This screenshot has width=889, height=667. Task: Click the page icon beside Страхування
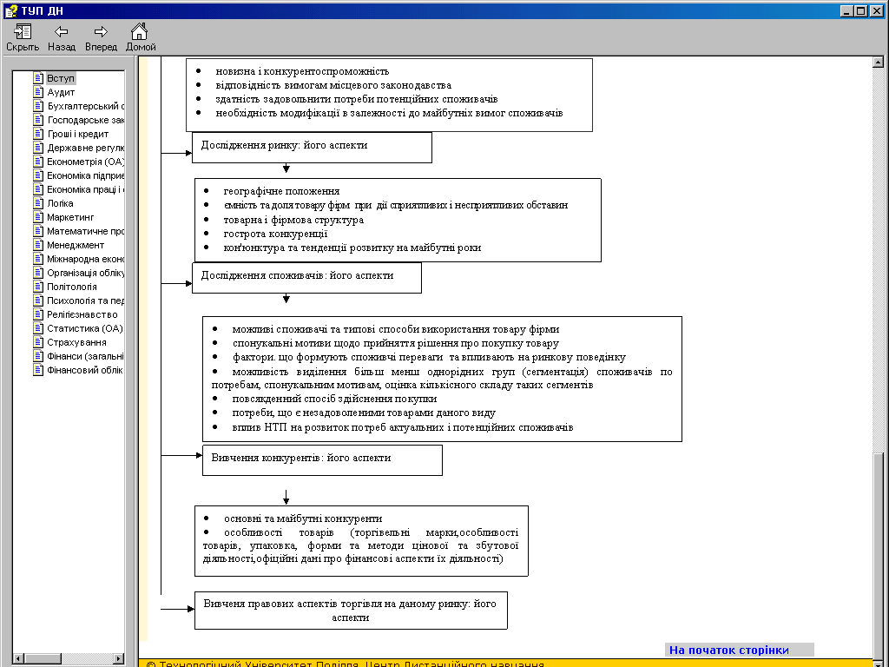pos(38,342)
